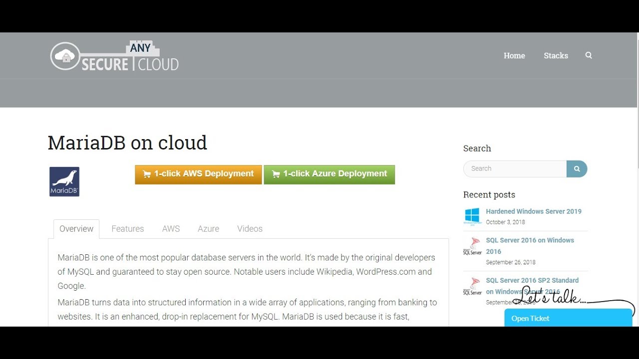Open the Hardened Windows Server 2019 post
639x359 pixels.
pyautogui.click(x=534, y=211)
